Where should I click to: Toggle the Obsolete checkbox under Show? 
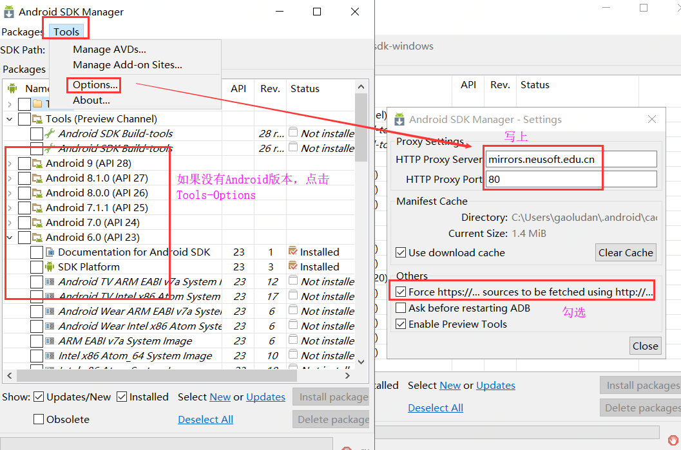38,419
